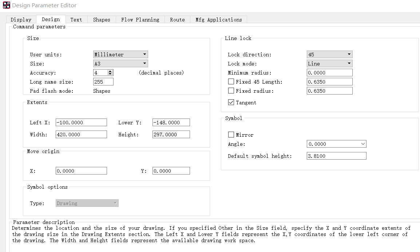Image resolution: width=420 pixels, height=252 pixels.
Task: Select the Design tab
Action: [51, 19]
